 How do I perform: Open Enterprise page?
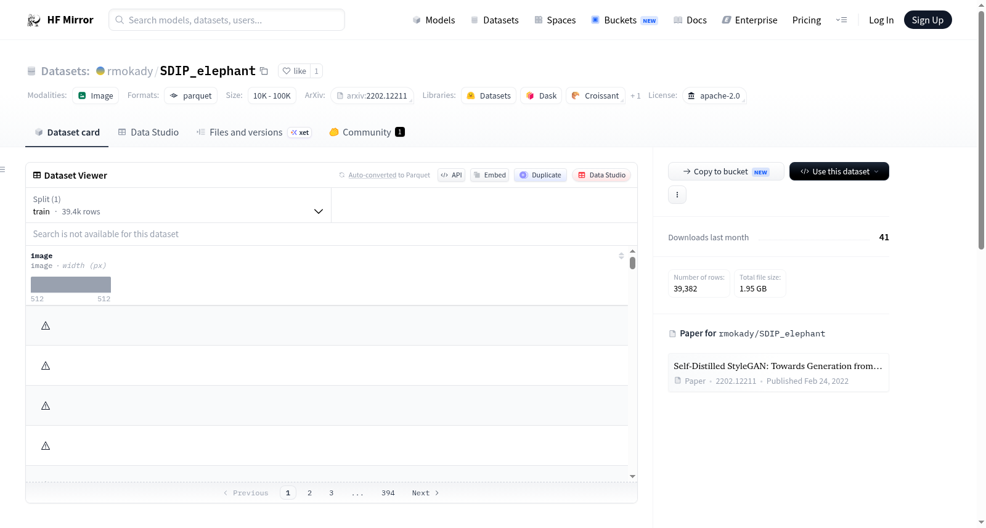[749, 20]
